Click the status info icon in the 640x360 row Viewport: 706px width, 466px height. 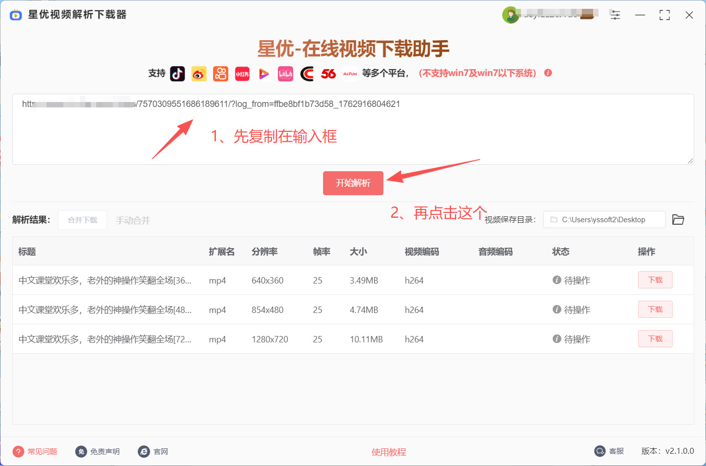coord(557,280)
